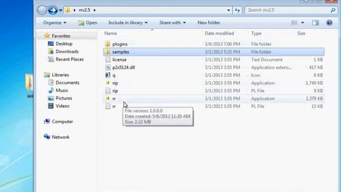Click the Open toolbar button

[87, 22]
